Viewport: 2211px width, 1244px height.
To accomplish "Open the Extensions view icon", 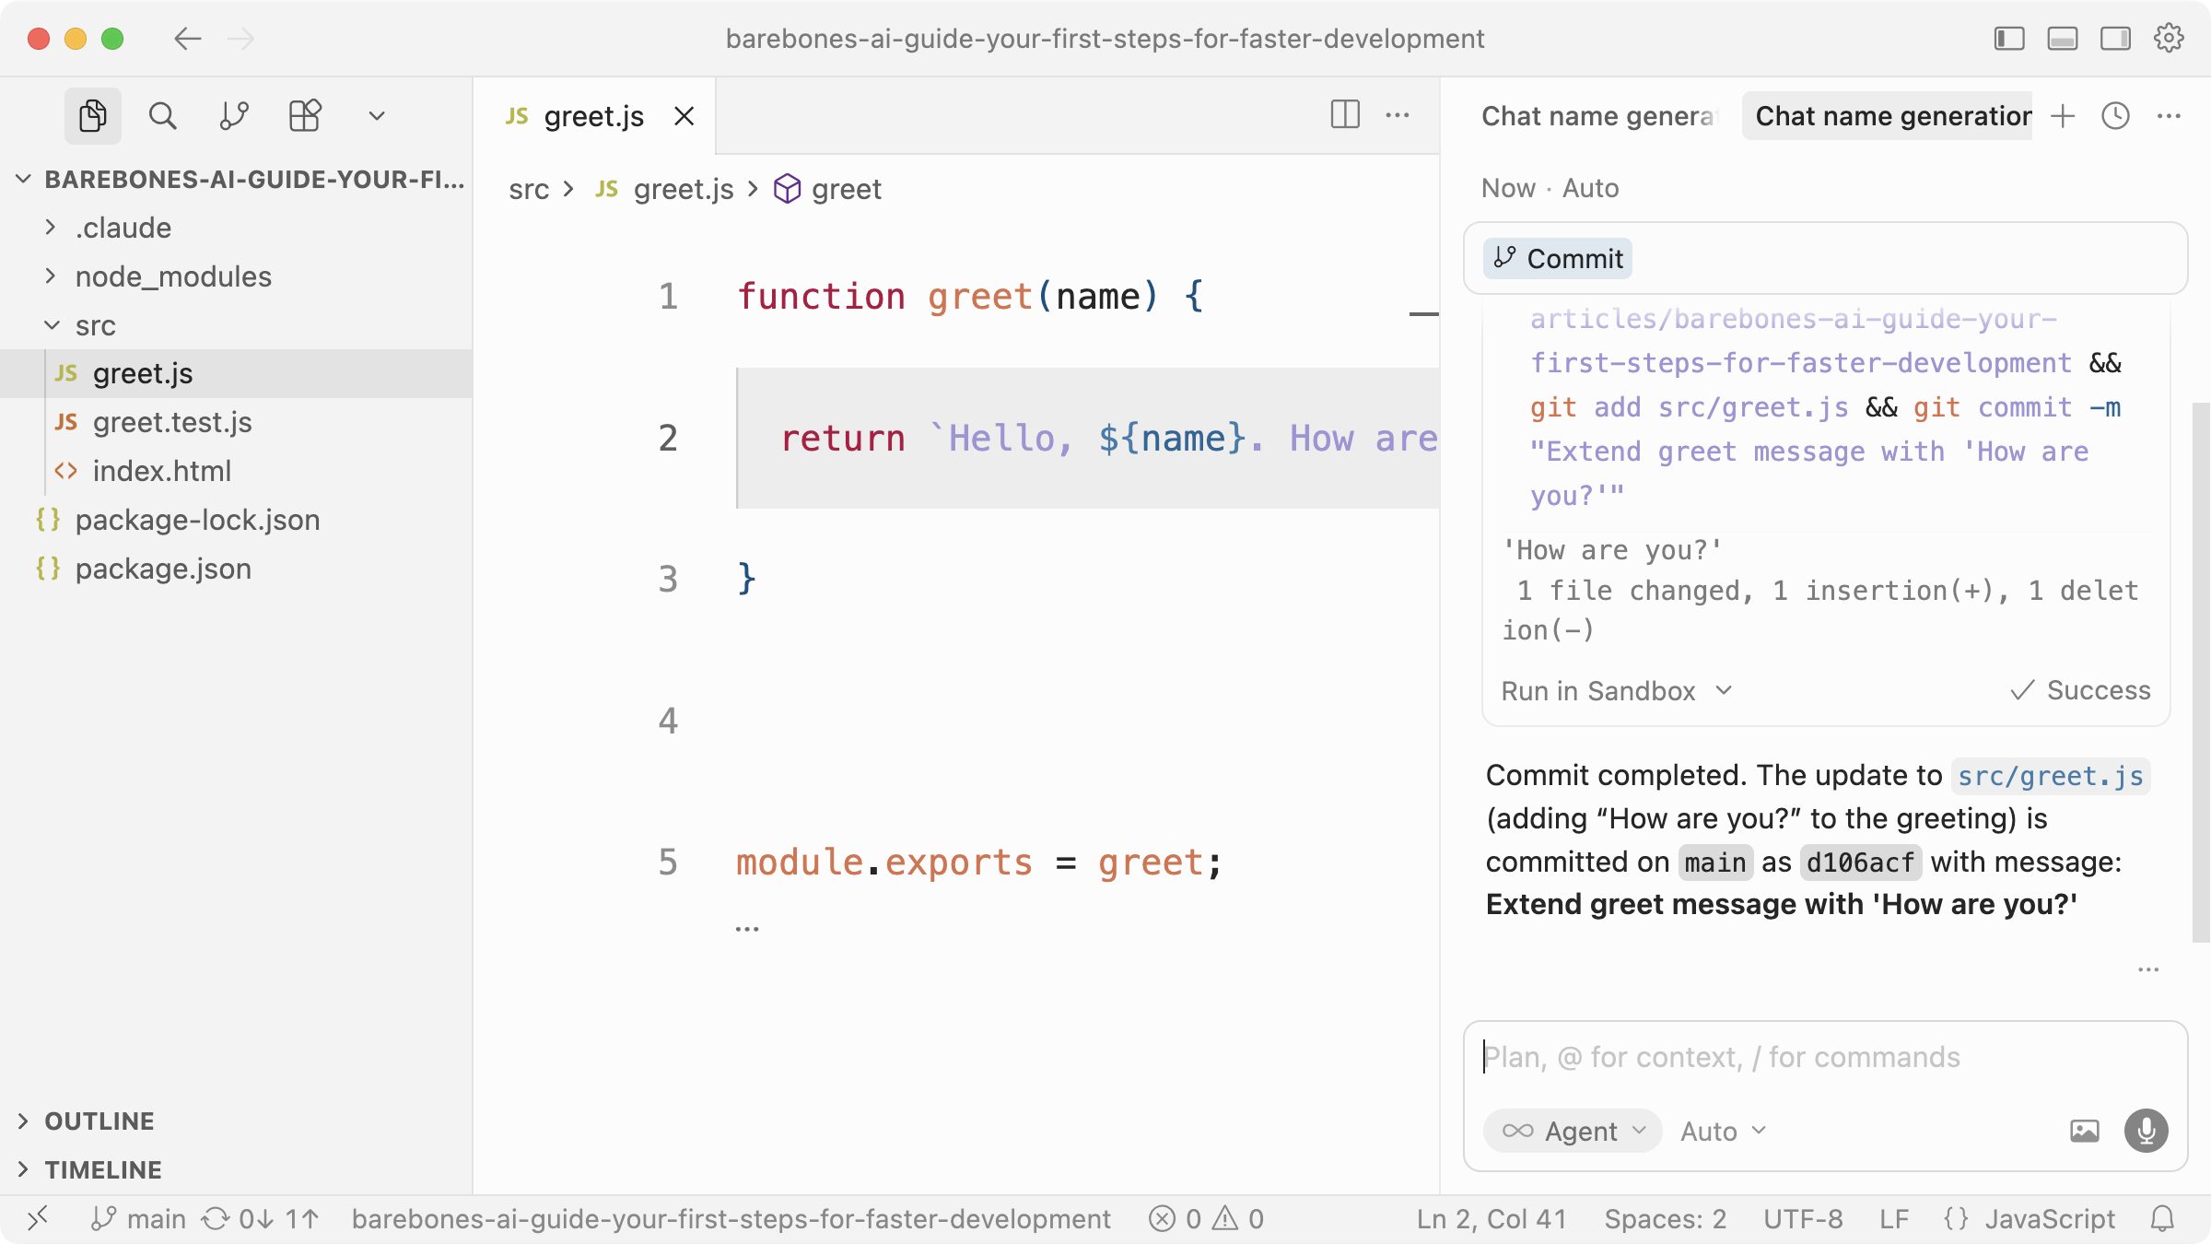I will (x=305, y=116).
